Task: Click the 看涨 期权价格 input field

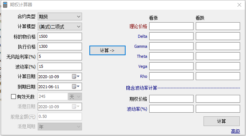Action: click(171, 99)
